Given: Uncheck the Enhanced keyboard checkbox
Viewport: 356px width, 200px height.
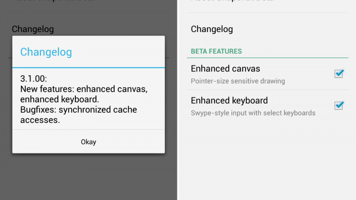Looking at the screenshot, I should coord(338,105).
